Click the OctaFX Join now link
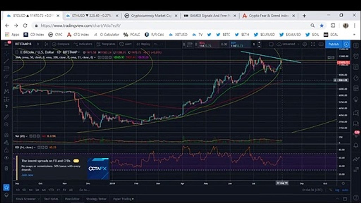Image resolution: width=361 pixels, height=203 pixels. (x=27, y=175)
